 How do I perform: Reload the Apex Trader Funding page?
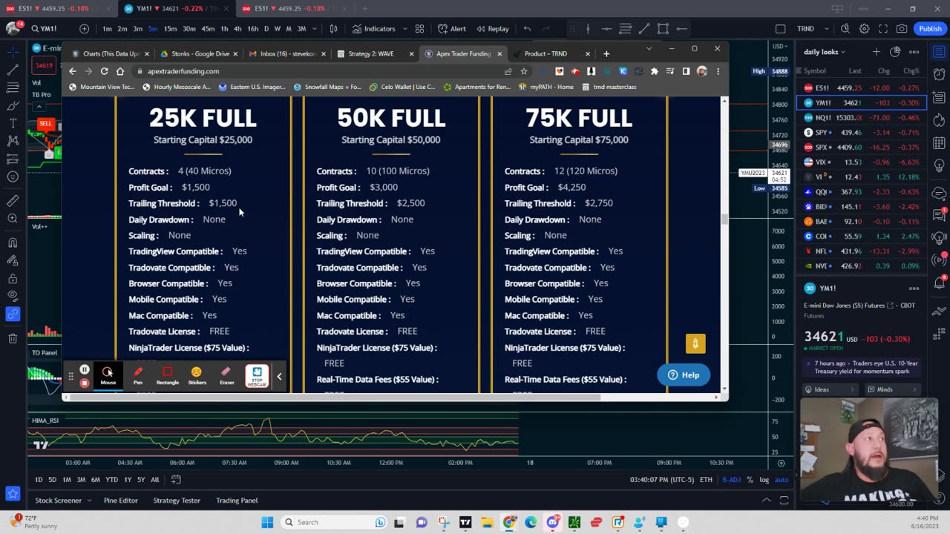(x=104, y=71)
